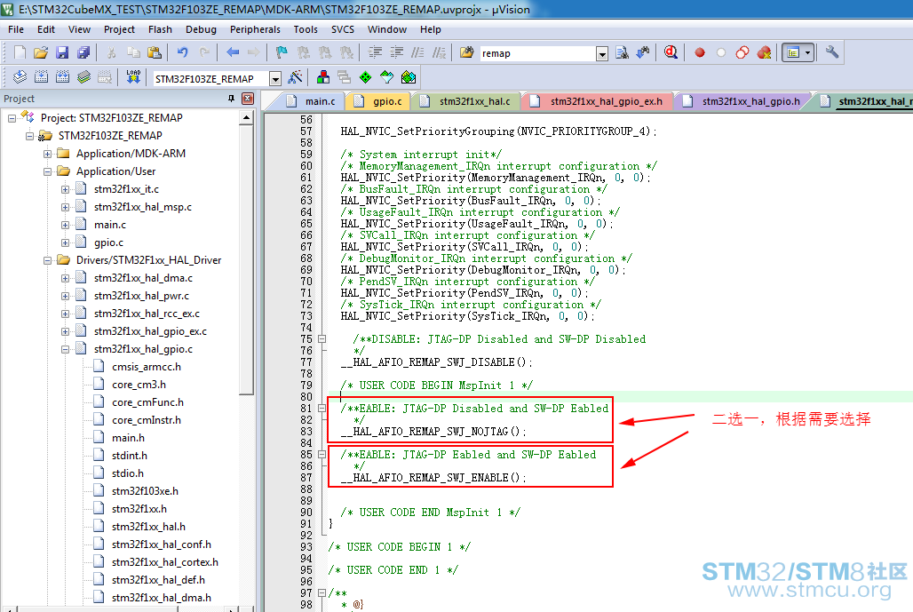Comment out selection icon
This screenshot has height=612, width=913.
tap(418, 53)
